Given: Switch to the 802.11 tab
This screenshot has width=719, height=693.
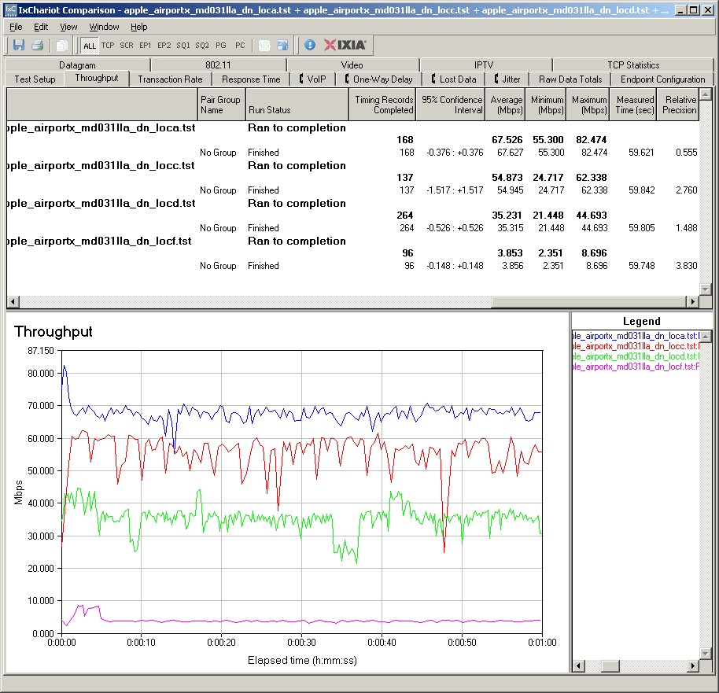Looking at the screenshot, I should click(x=218, y=65).
